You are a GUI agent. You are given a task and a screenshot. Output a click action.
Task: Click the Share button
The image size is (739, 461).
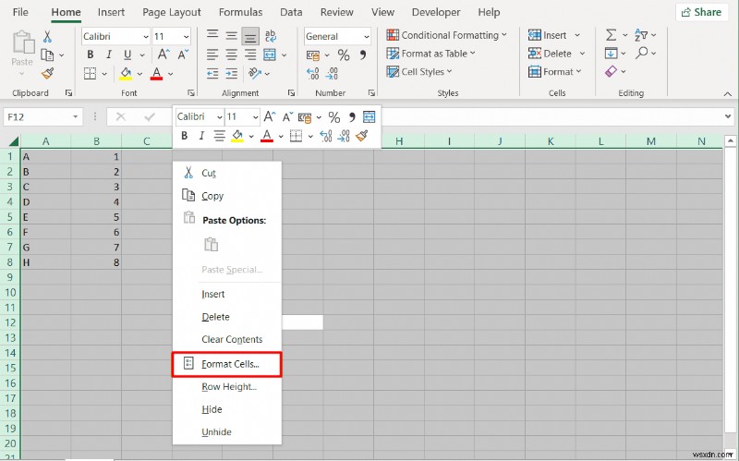click(701, 12)
